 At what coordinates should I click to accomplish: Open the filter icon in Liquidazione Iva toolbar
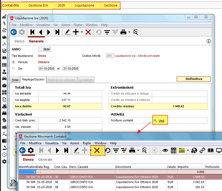pos(107,32)
